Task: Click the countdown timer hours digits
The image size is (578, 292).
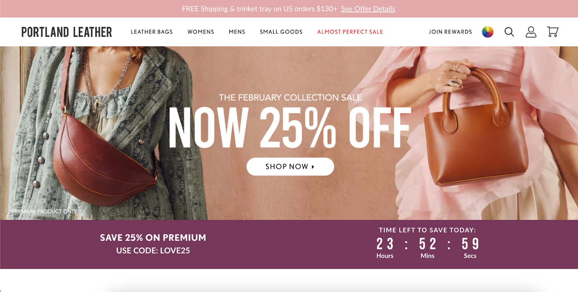Action: (x=385, y=244)
